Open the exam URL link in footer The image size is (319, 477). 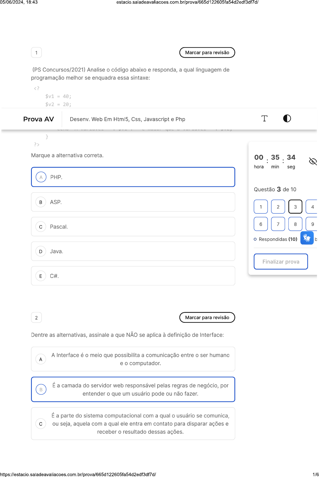tap(78, 474)
